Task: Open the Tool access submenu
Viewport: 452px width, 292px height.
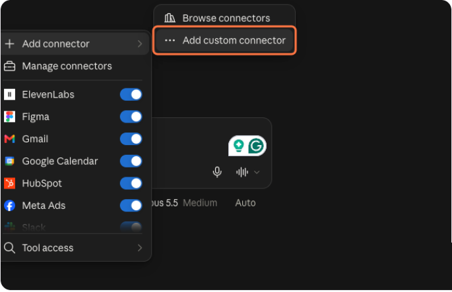Action: point(75,248)
